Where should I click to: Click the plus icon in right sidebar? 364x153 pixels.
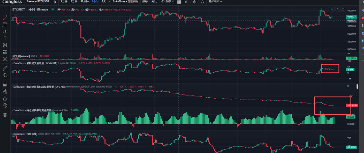(363, 61)
